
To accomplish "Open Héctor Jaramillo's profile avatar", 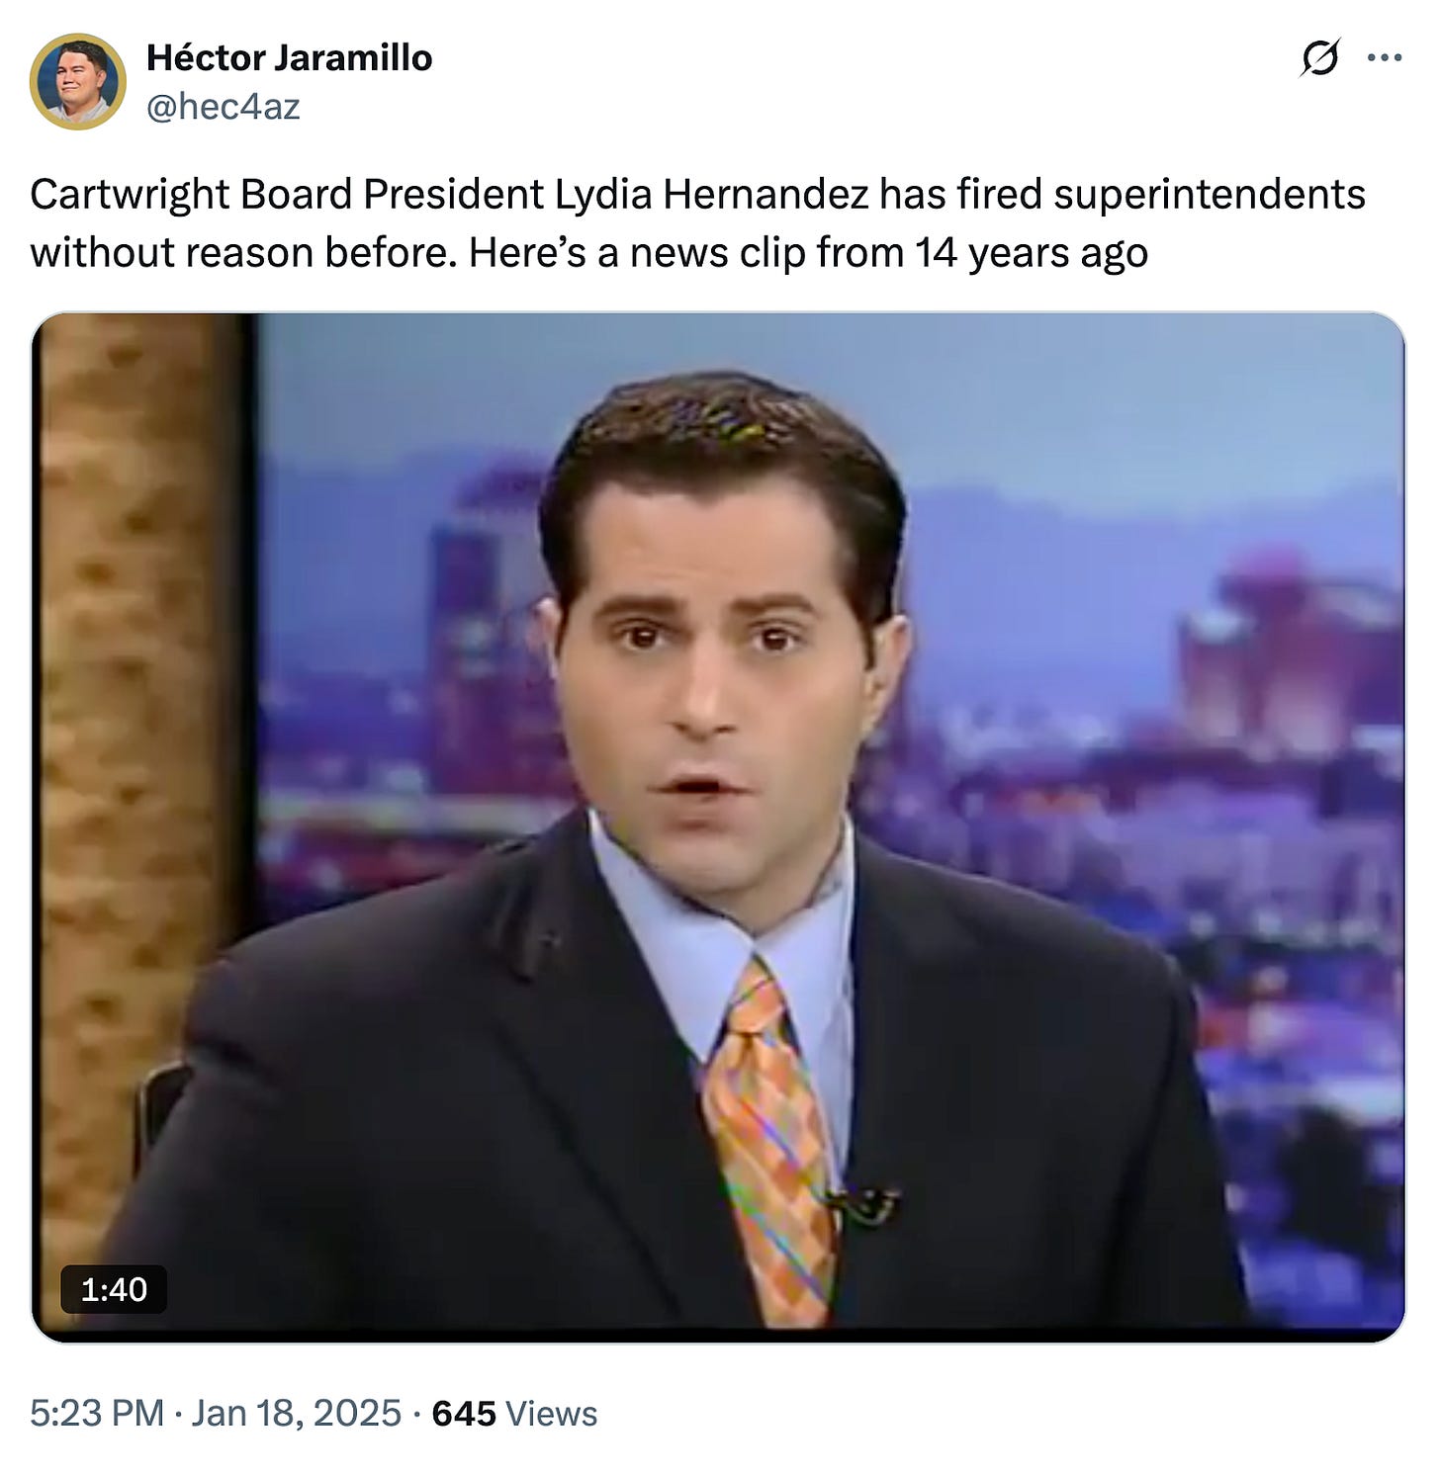I will (77, 81).
